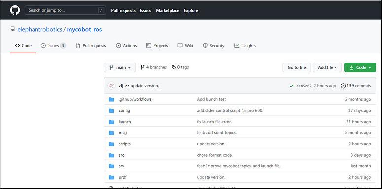Image resolution: width=382 pixels, height=189 pixels.
Task: Open the Add file dropdown
Action: [327, 67]
